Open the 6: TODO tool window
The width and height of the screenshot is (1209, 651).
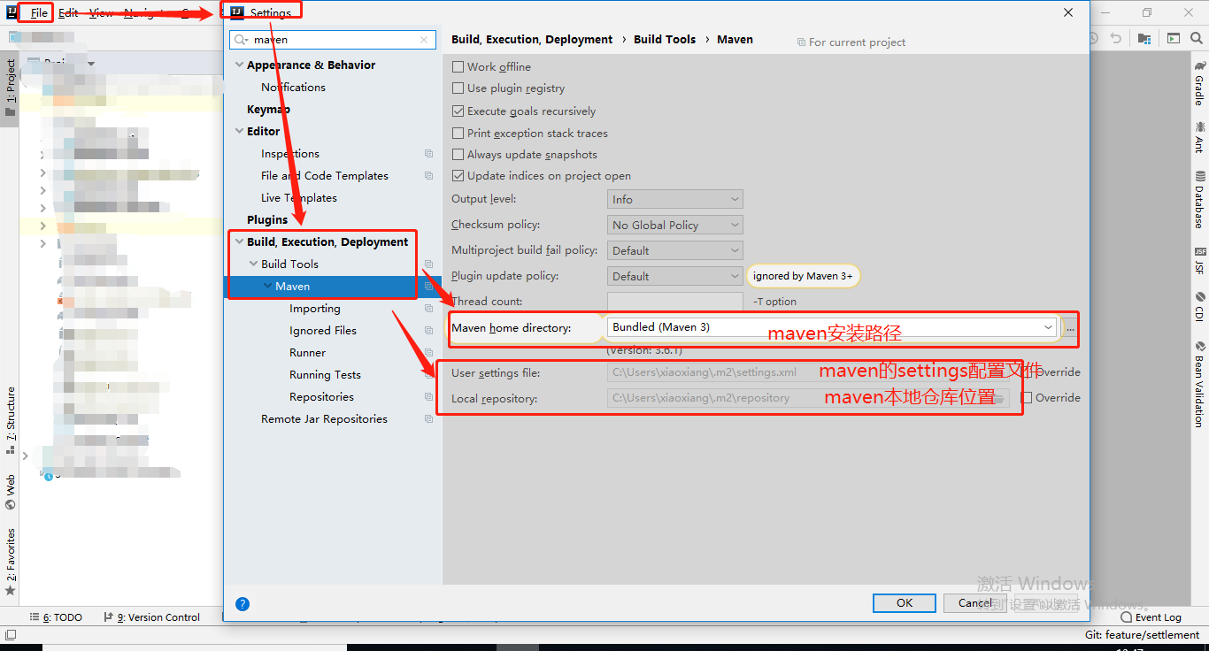click(x=56, y=617)
